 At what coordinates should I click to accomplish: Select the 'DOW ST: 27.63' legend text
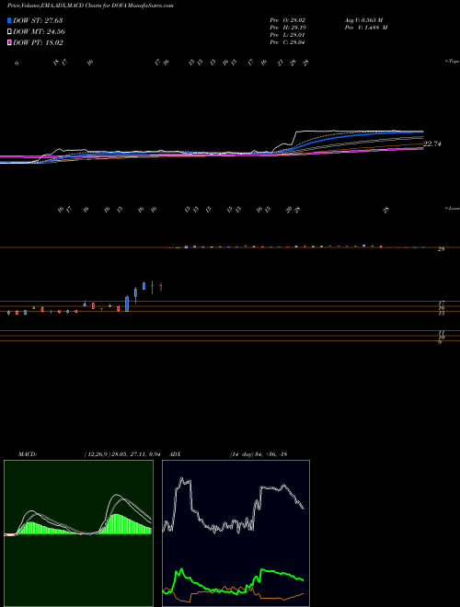(38, 20)
